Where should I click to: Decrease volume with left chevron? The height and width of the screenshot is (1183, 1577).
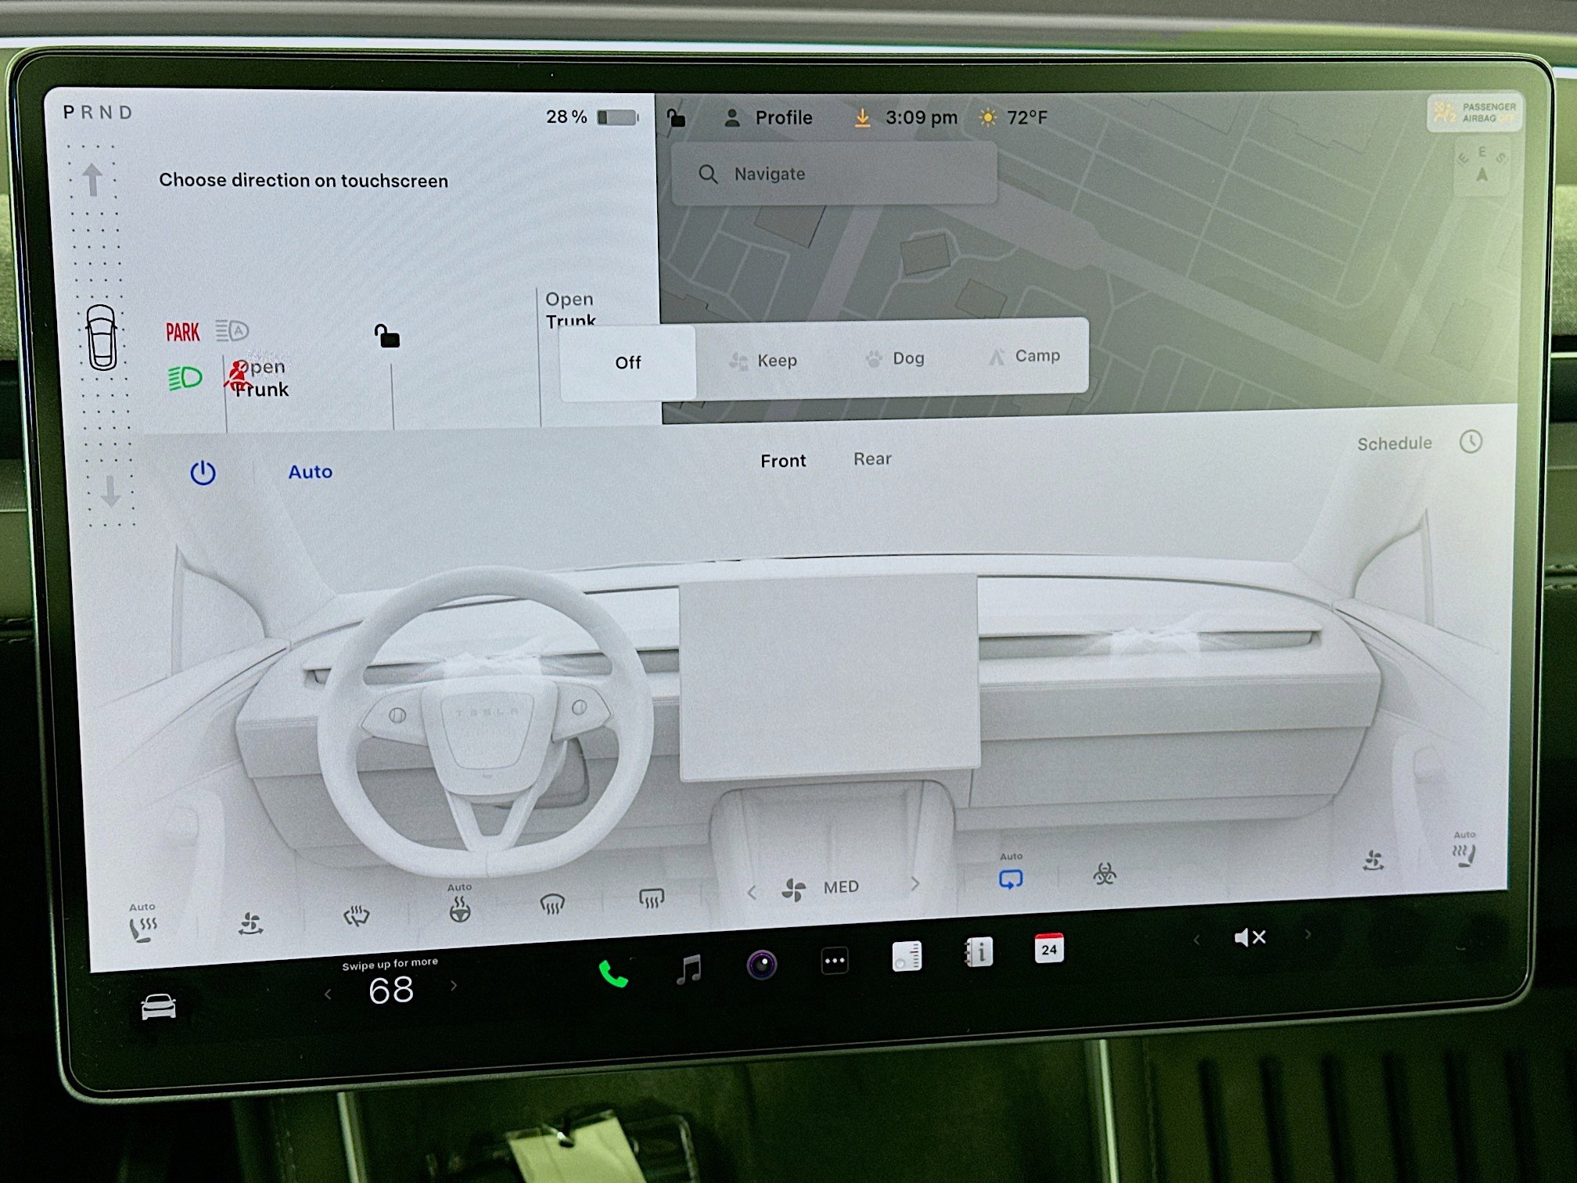1196,940
